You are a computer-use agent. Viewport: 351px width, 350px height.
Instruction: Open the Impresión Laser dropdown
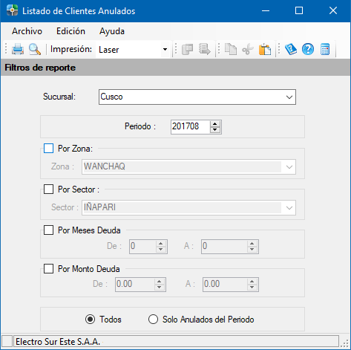click(x=133, y=50)
